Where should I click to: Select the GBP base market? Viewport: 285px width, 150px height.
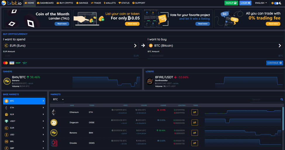(24, 148)
